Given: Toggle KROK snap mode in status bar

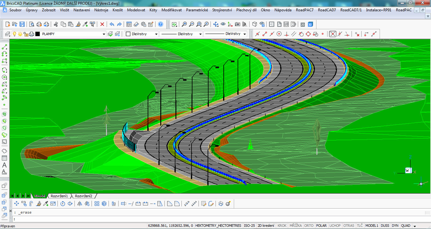Looking at the screenshot, I should pyautogui.click(x=282, y=226).
